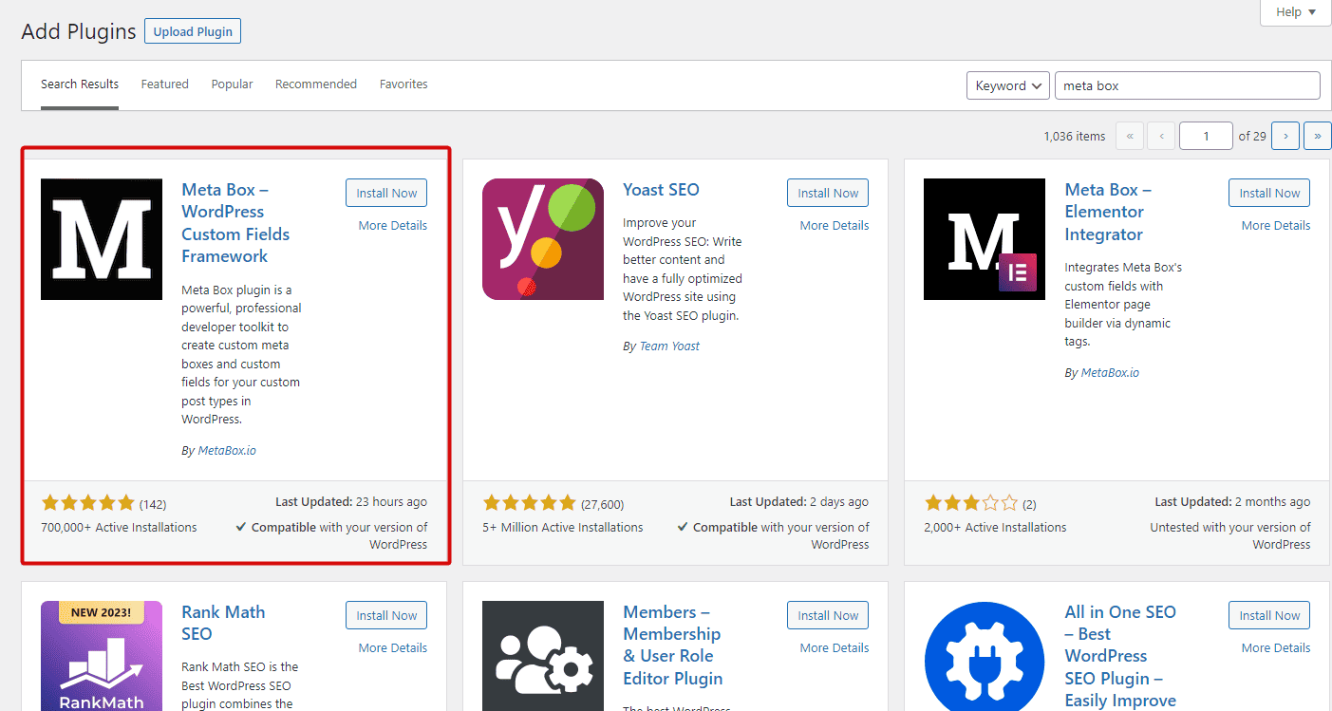View More Details for Members plugin

[x=835, y=648]
